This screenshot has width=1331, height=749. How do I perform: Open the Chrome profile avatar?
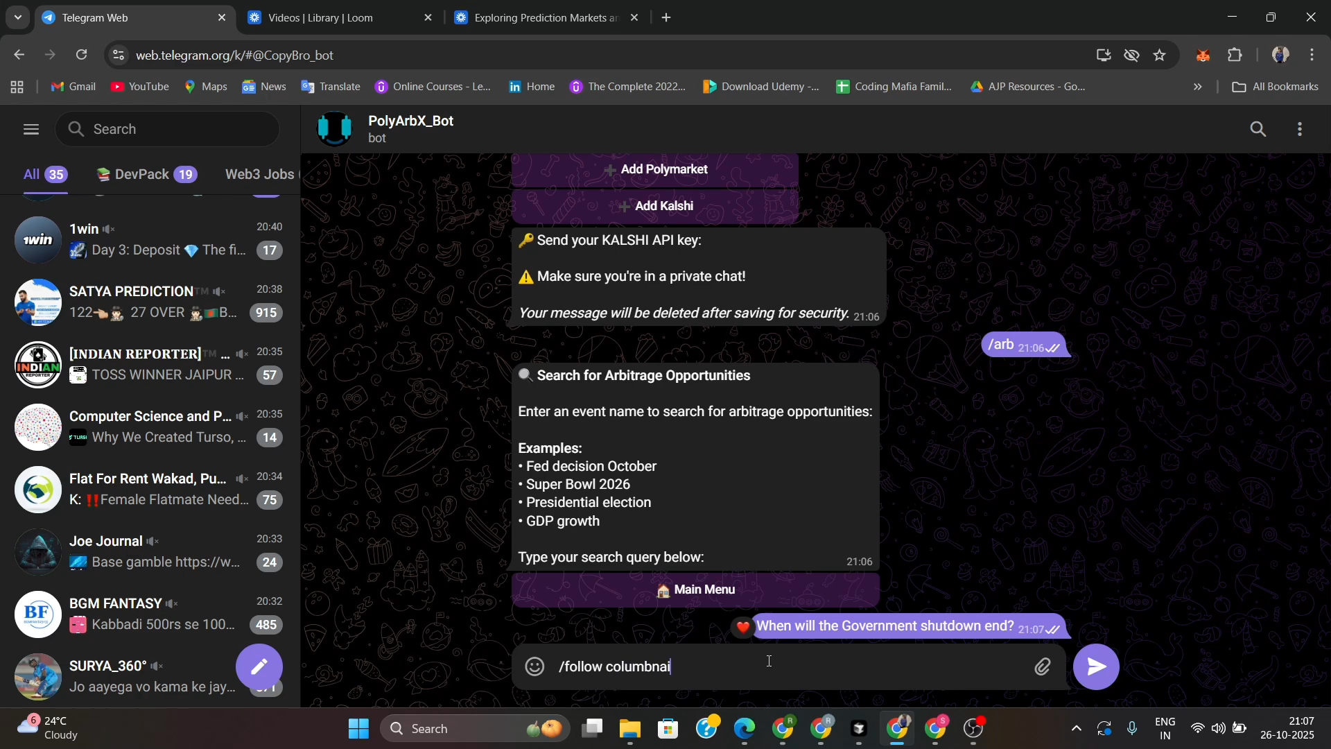pyautogui.click(x=1281, y=55)
